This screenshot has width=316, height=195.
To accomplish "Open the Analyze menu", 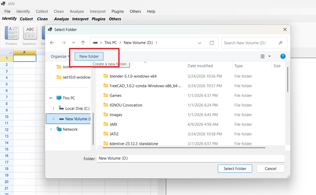I will pos(77,11).
